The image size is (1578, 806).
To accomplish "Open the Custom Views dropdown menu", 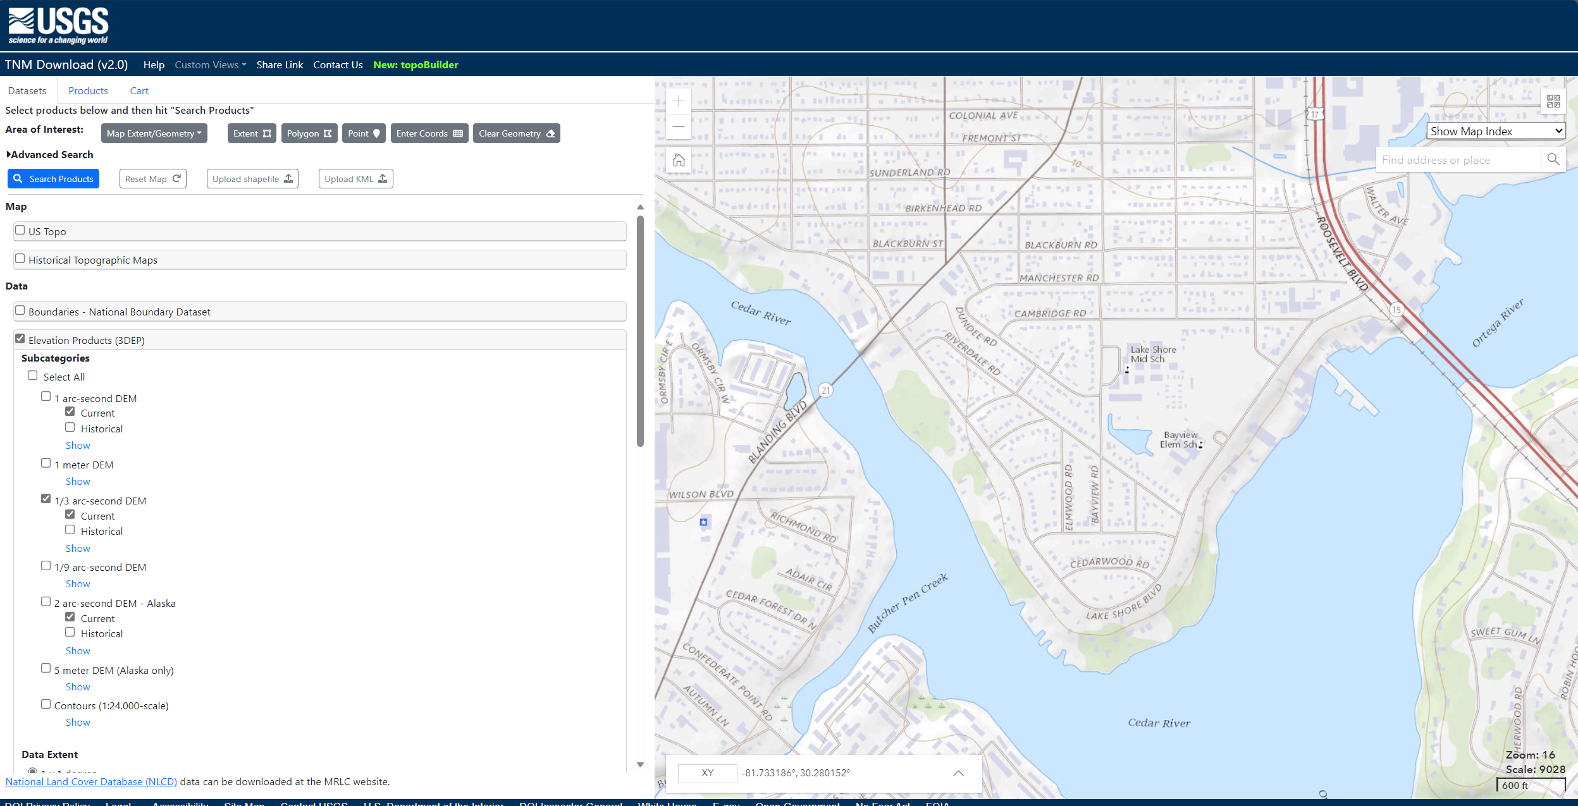I will click(x=211, y=64).
